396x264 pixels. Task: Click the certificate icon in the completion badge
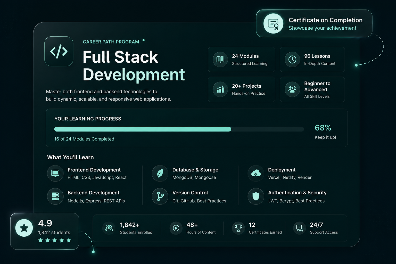click(273, 23)
